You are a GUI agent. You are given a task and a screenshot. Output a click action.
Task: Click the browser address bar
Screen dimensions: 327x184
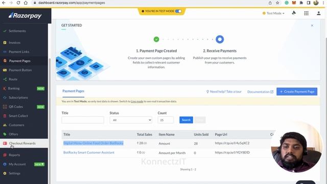(150, 3)
